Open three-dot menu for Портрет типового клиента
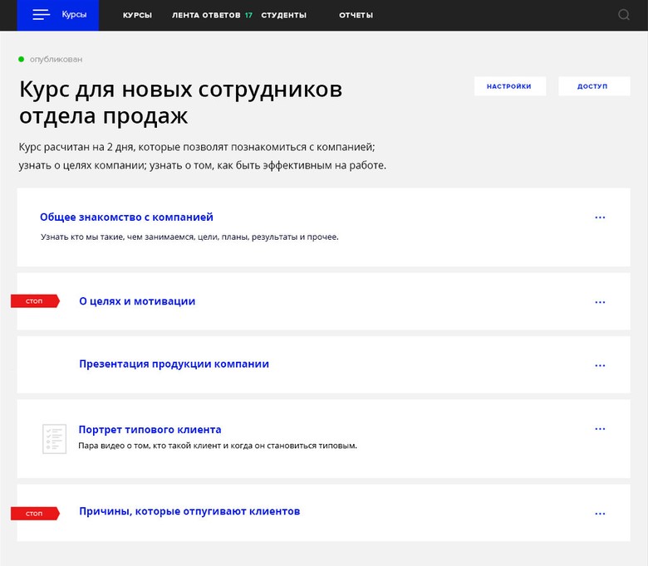Image resolution: width=648 pixels, height=566 pixels. coord(600,429)
